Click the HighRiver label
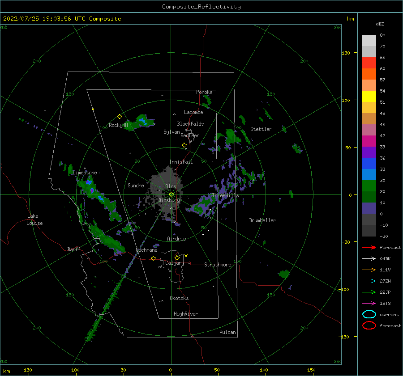This screenshot has width=403, height=376. click(x=186, y=314)
